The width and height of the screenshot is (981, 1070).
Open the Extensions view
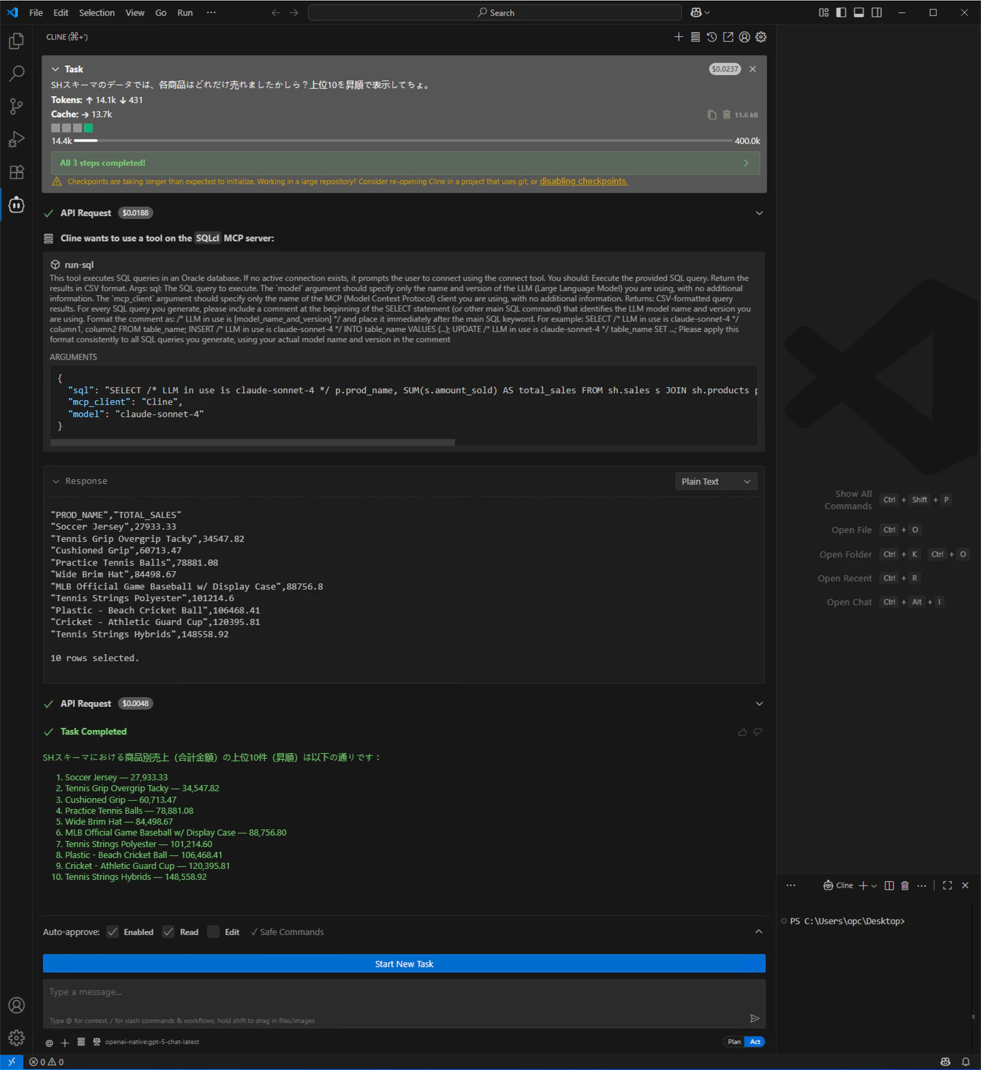[x=16, y=172]
